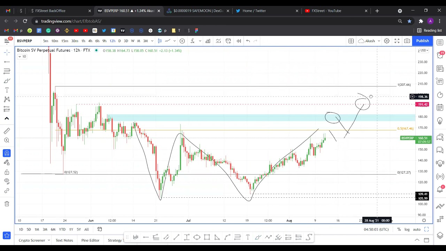Open the candlestick chart style selector
The width and height of the screenshot is (446, 251).
tap(160, 41)
